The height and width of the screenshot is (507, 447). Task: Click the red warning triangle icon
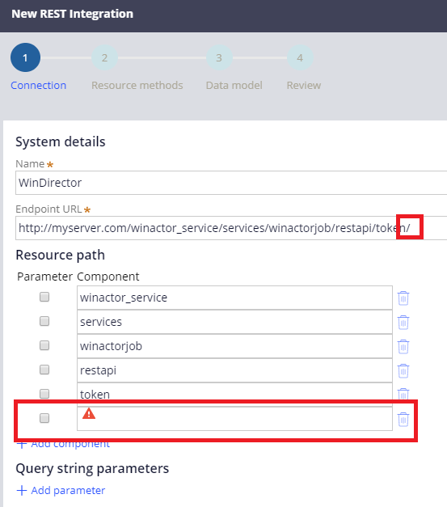coord(89,413)
